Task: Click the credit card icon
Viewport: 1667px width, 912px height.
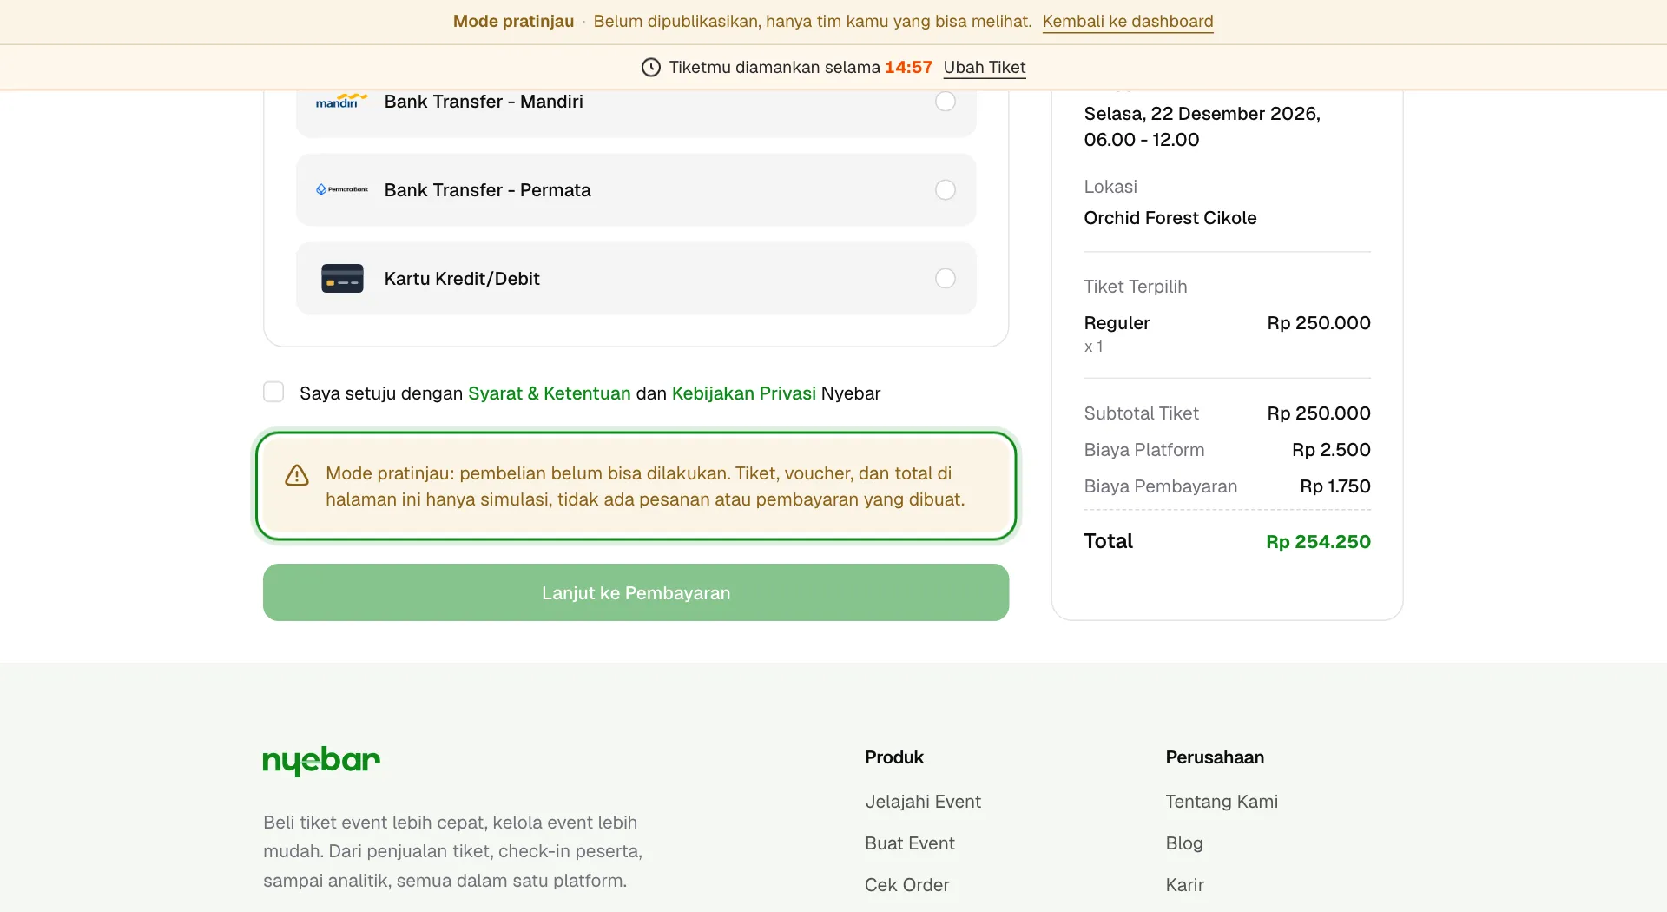Action: 342,278
